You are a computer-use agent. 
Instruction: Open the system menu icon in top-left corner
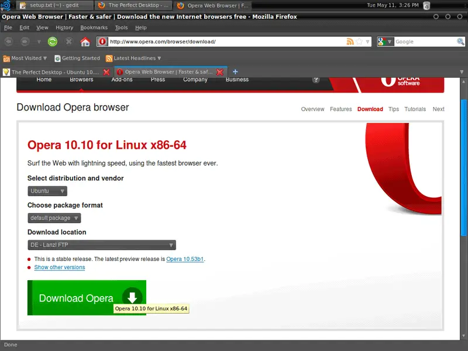click(5, 5)
